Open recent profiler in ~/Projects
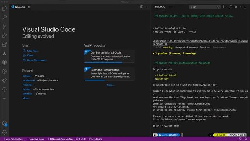250x141 pixels. point(27,76)
